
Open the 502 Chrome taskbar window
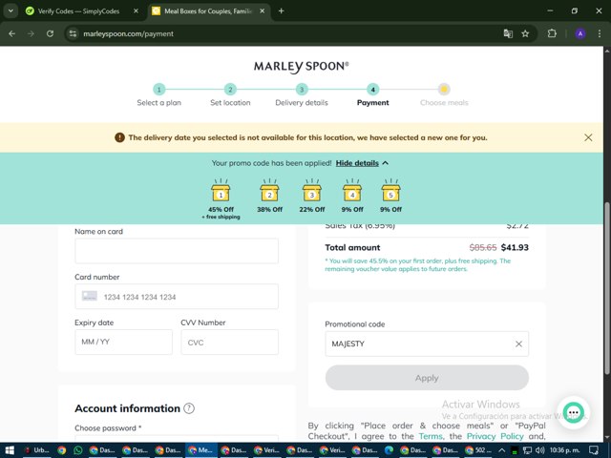(479, 450)
